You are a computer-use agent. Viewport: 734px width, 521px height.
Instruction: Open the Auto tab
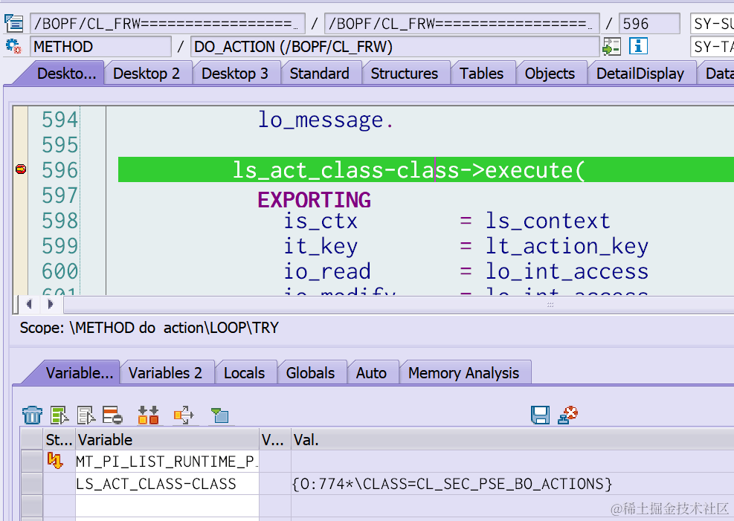point(371,373)
